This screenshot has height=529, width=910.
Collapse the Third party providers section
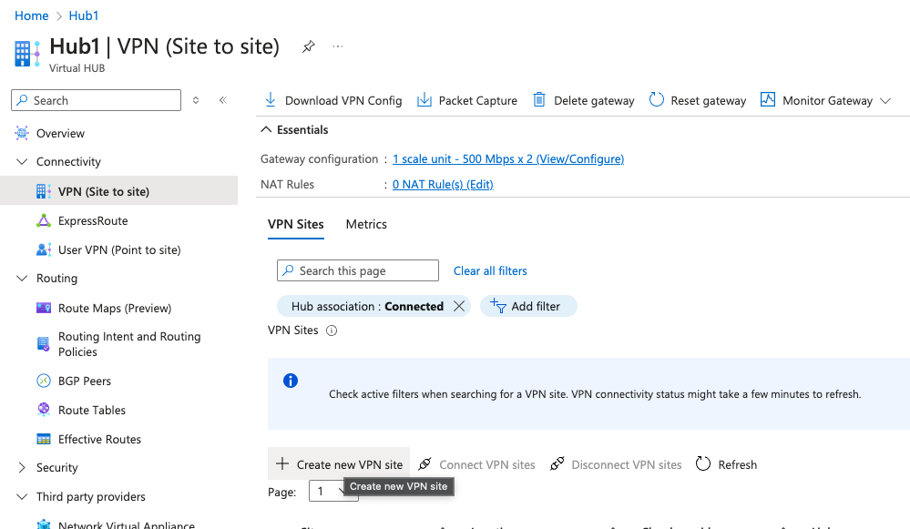22,496
